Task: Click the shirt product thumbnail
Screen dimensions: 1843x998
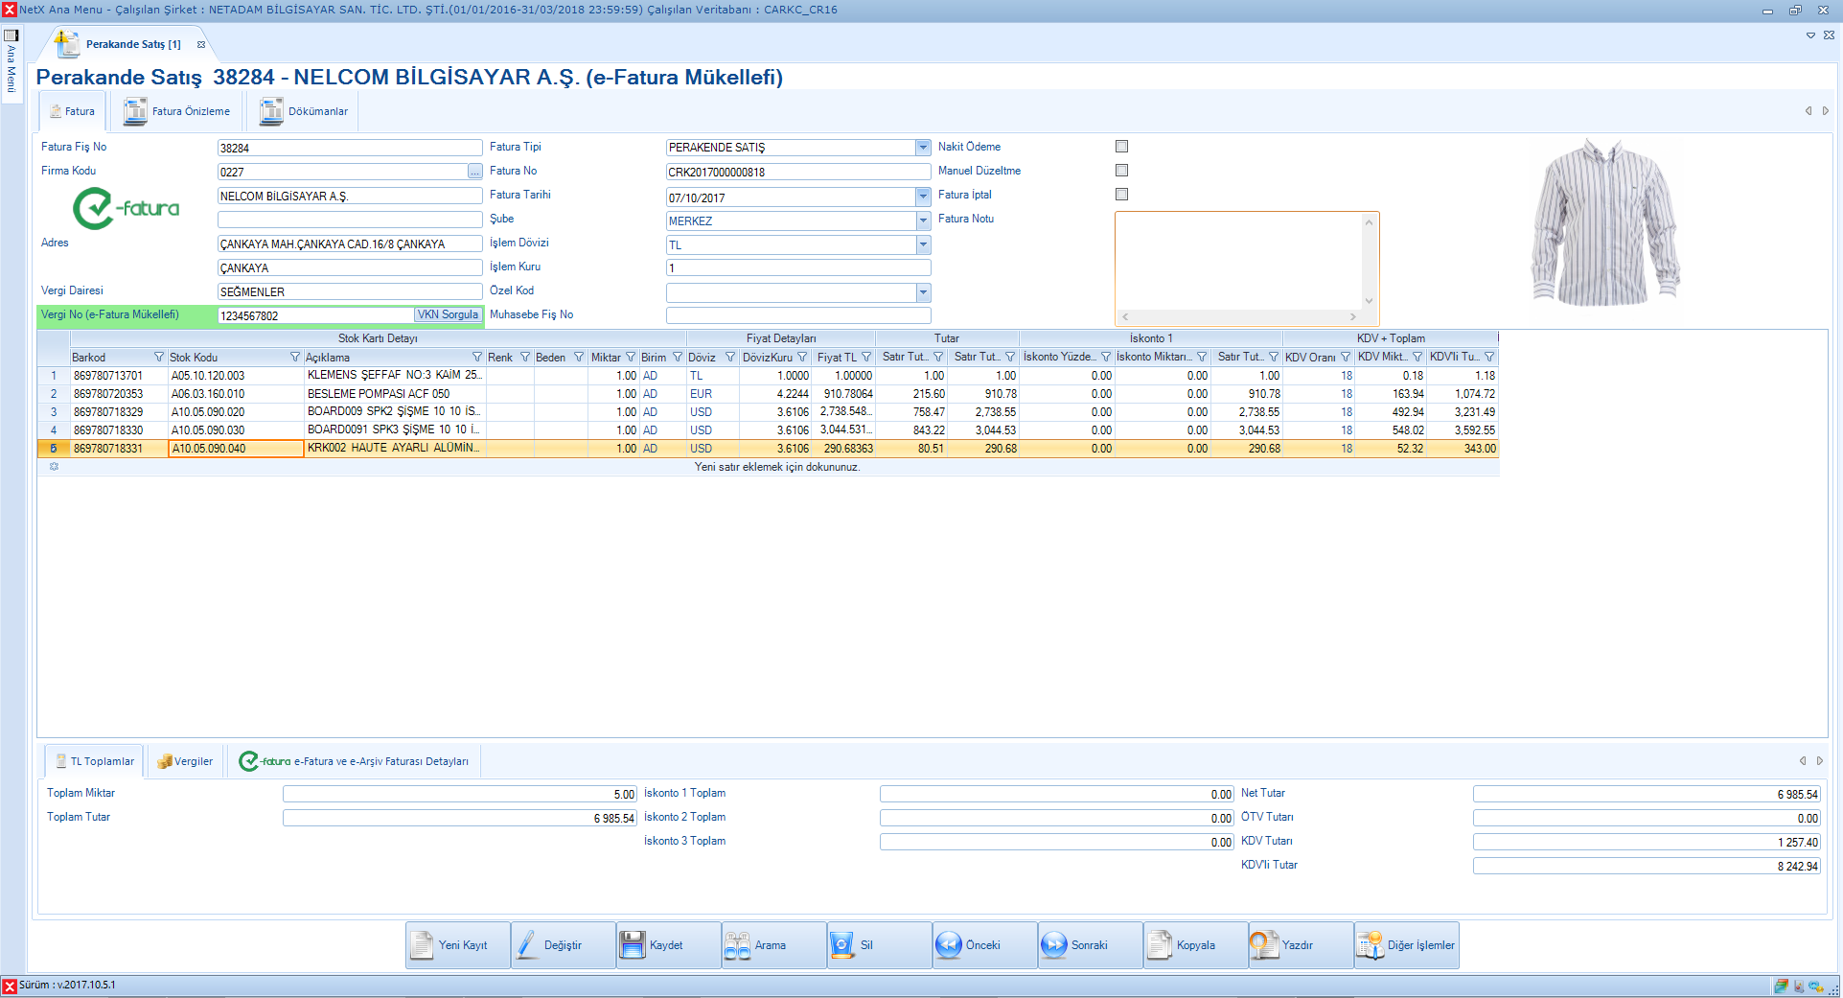Action: tap(1605, 222)
